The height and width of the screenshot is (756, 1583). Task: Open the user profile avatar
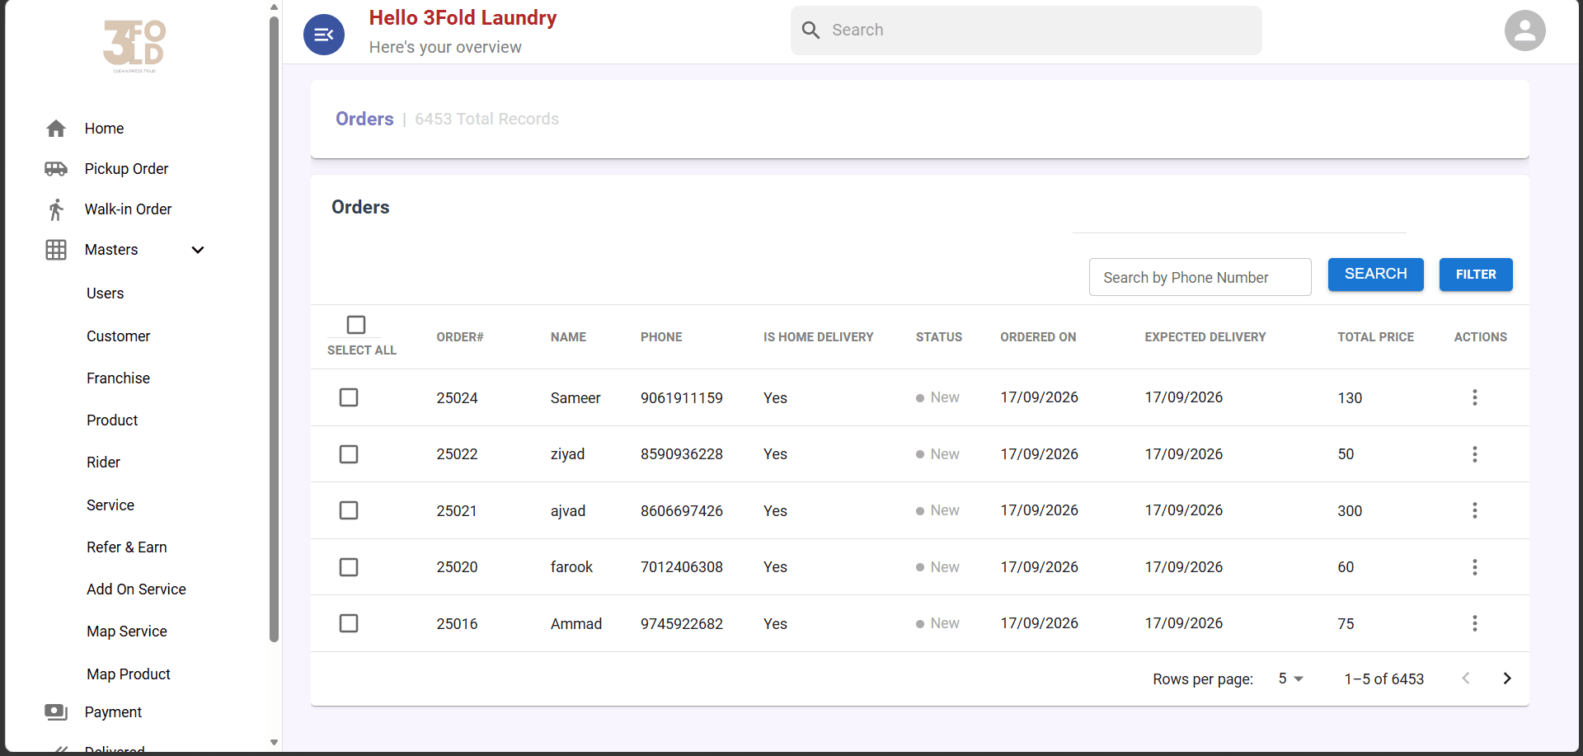coord(1524,31)
